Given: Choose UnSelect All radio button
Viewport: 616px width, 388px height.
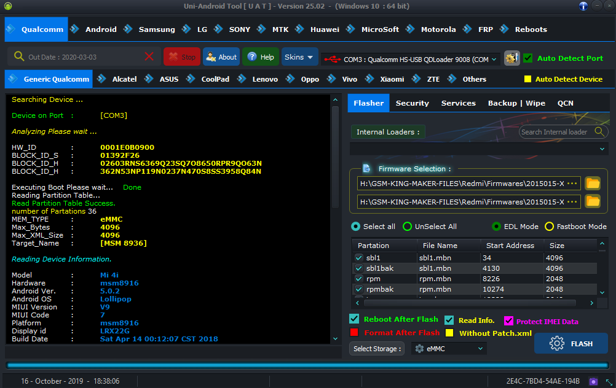Looking at the screenshot, I should point(408,227).
